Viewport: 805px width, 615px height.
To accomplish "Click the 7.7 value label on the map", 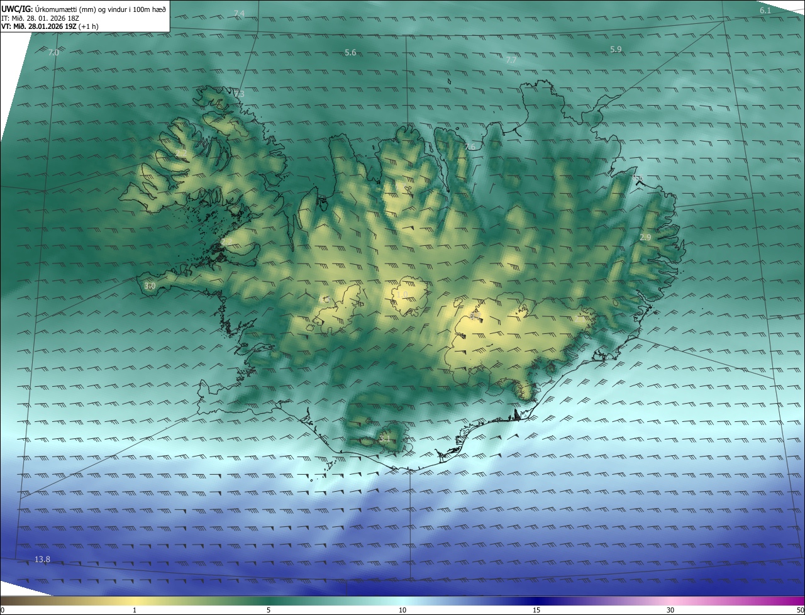I will [x=511, y=60].
